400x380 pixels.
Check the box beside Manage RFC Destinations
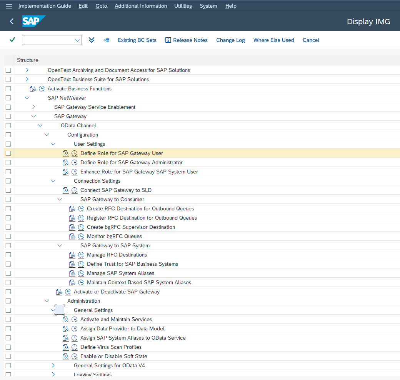pyautogui.click(x=8, y=255)
